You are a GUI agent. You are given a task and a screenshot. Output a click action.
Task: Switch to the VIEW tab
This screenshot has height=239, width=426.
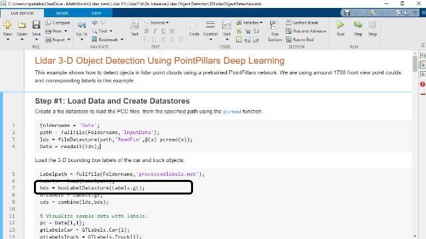(x=96, y=13)
